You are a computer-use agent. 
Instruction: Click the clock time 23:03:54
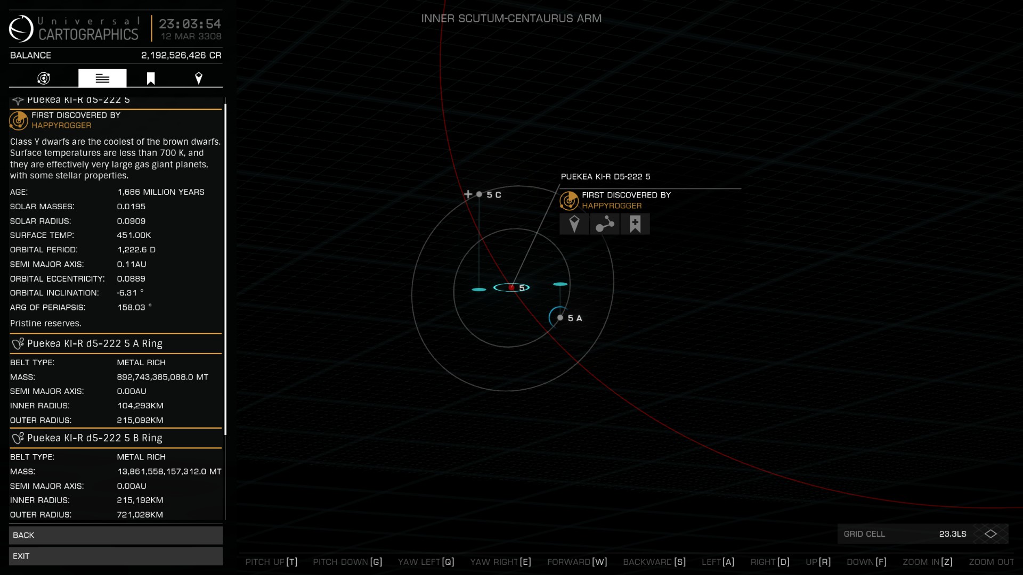click(x=190, y=24)
